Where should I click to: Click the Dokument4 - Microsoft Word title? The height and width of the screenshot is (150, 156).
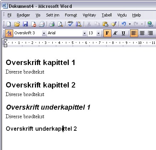pos(40,6)
